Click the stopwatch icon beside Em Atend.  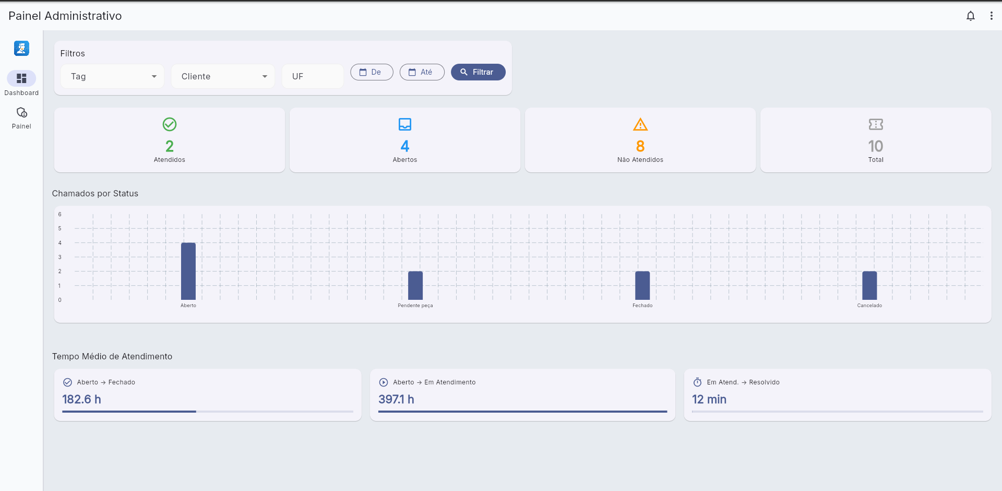[x=697, y=382]
